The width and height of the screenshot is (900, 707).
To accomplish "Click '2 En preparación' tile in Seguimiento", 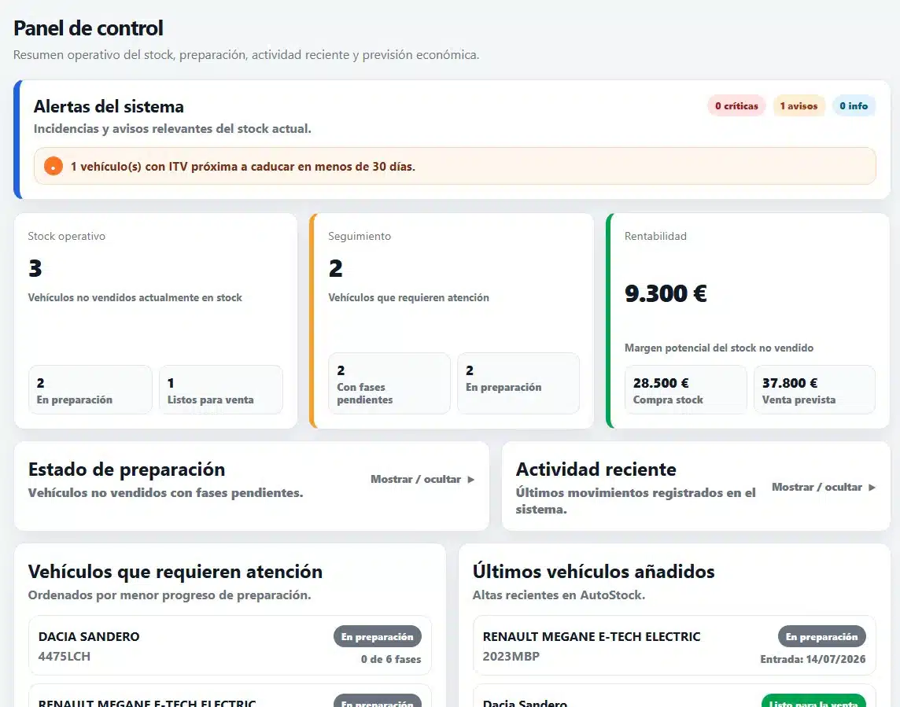I will click(x=518, y=383).
